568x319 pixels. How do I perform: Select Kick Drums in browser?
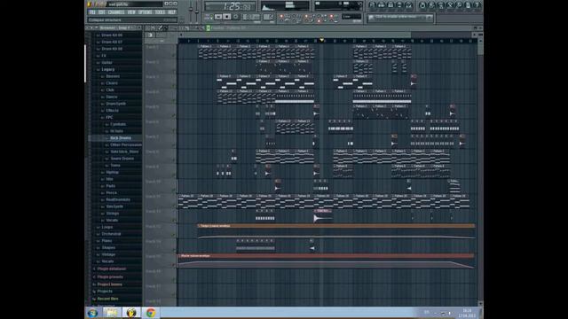[x=121, y=138]
